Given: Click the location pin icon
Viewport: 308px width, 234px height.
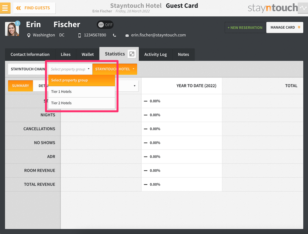Looking at the screenshot, I should (29, 35).
